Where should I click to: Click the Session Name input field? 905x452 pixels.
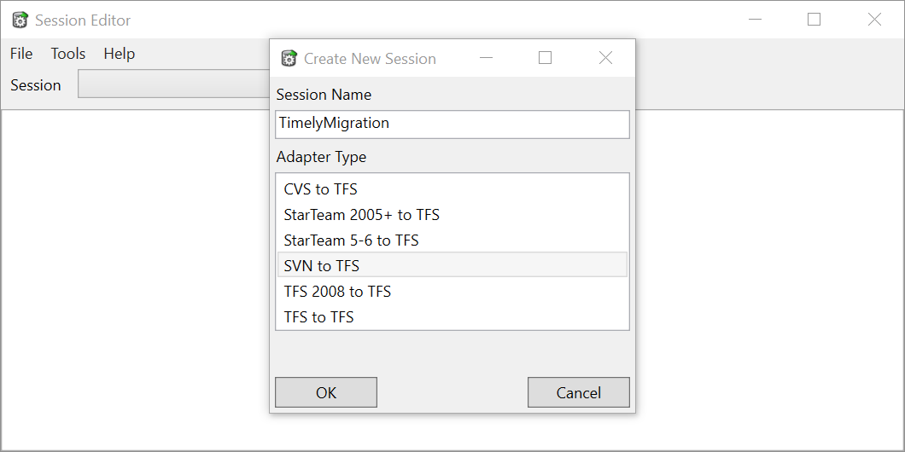point(452,124)
